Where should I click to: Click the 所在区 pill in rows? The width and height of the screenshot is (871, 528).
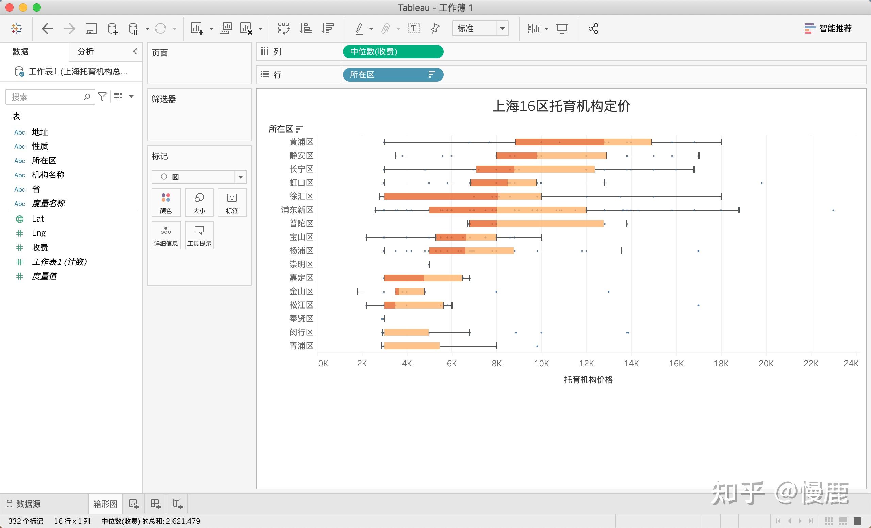tap(393, 74)
